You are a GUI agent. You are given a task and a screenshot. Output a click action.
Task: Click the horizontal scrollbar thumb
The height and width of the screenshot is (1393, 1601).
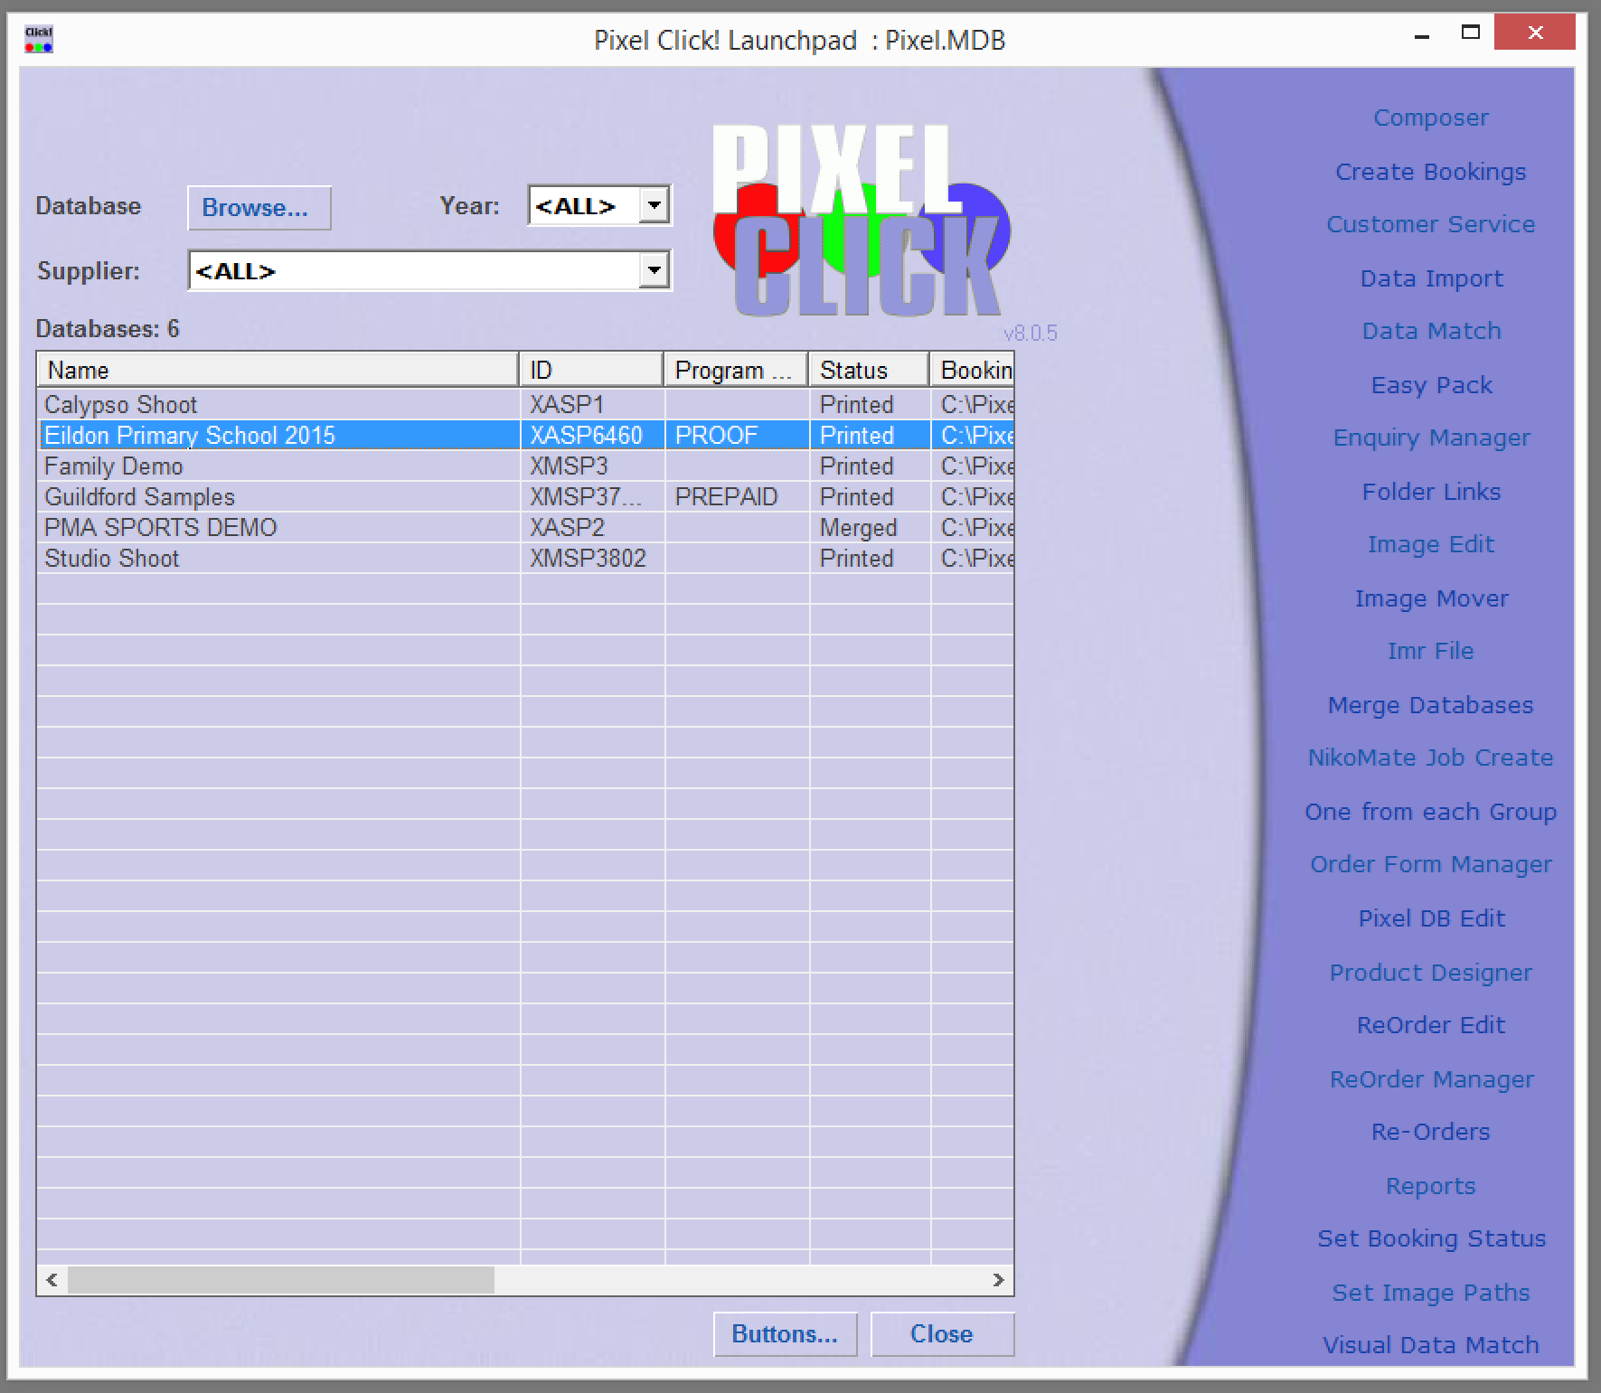pos(280,1280)
